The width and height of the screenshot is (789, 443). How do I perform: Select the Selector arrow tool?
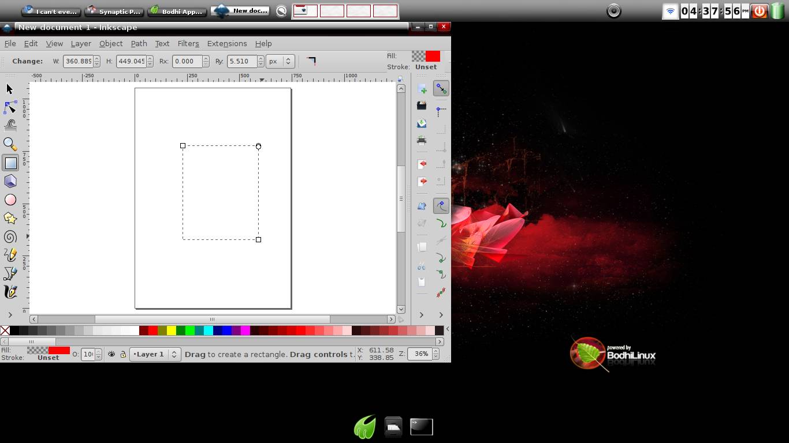pos(10,89)
